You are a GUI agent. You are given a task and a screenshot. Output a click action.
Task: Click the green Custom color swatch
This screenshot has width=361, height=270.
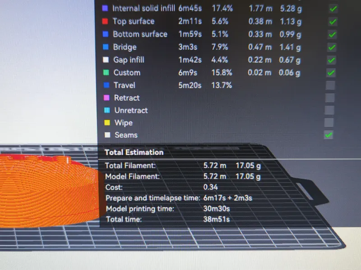(106, 72)
